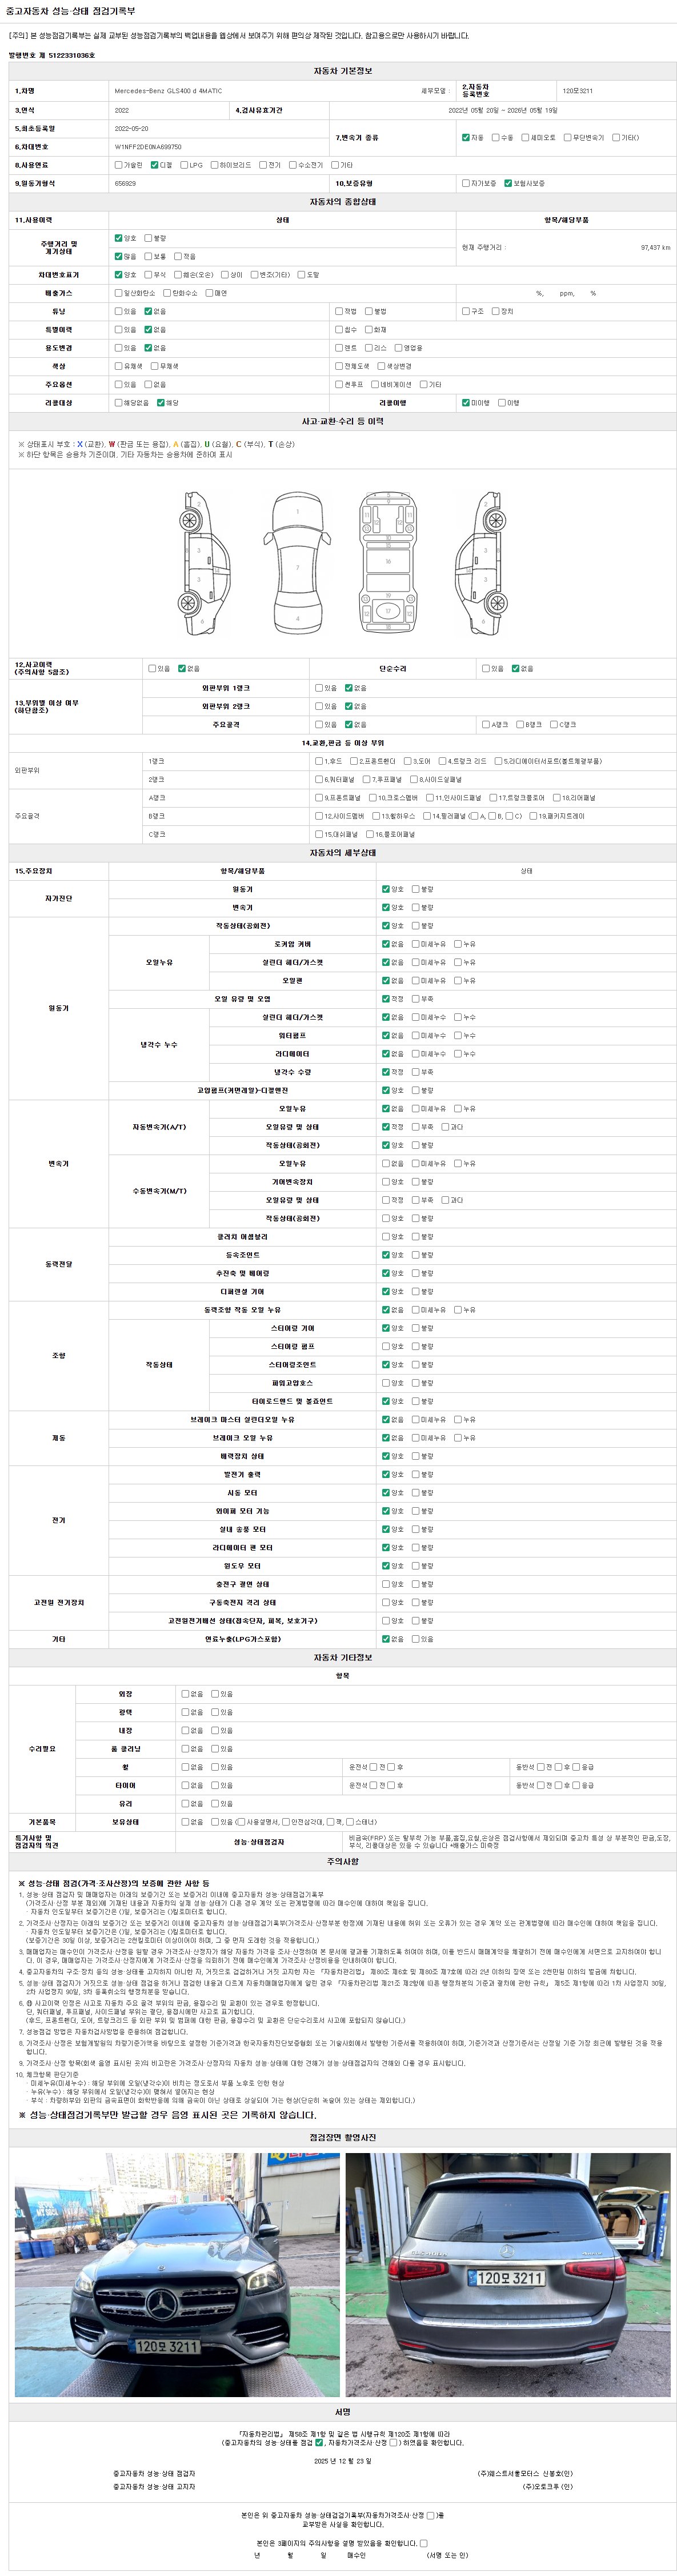677x2576 pixels.
Task: Check the 가솔린 fuel checkbox
Action: 119,165
